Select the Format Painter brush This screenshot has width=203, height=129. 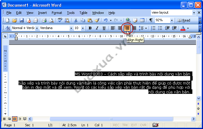click(97, 20)
